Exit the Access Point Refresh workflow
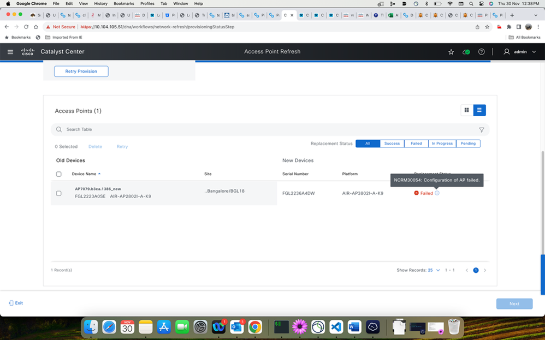The image size is (545, 340). click(x=16, y=303)
